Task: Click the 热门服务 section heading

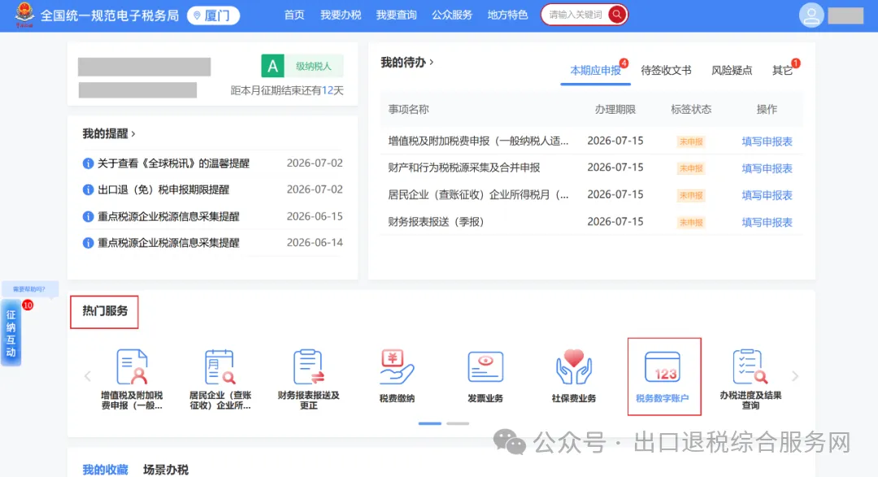Action: pyautogui.click(x=105, y=310)
